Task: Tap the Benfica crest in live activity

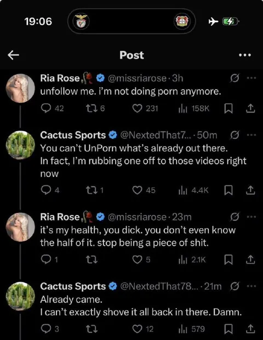Action: pyautogui.click(x=80, y=21)
